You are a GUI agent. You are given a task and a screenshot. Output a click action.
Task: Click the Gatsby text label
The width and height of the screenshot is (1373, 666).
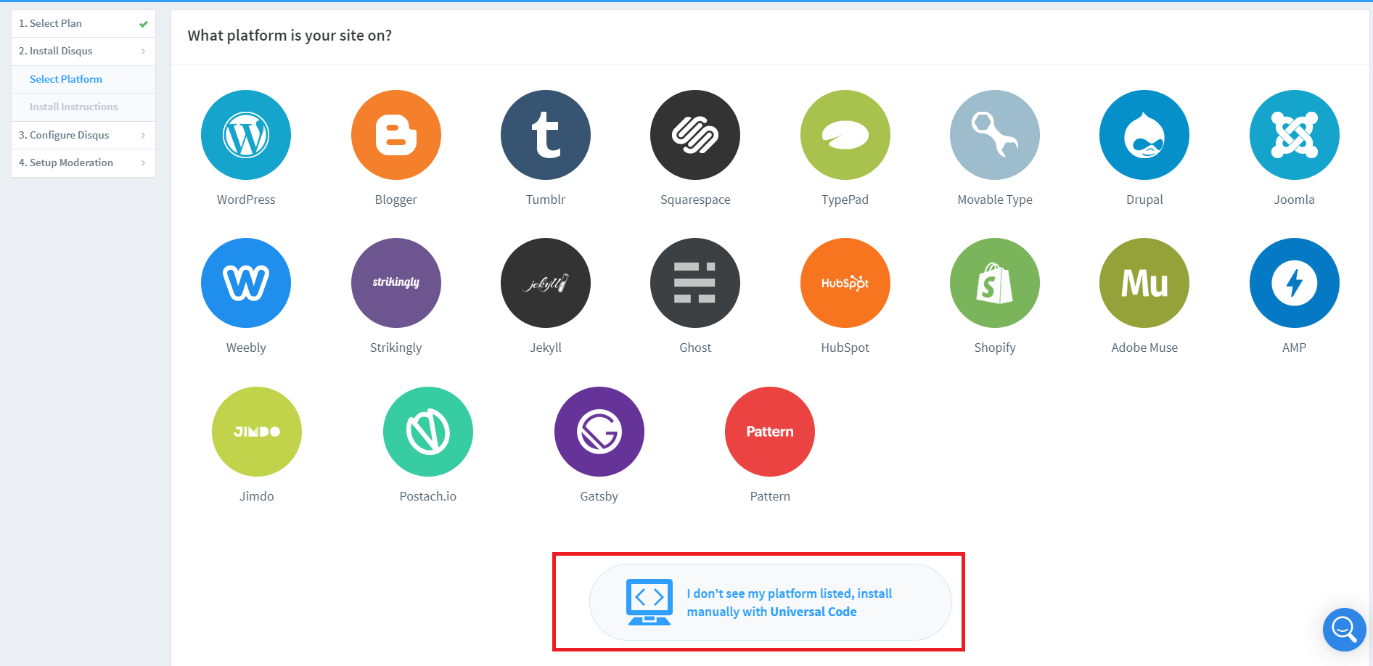pyautogui.click(x=599, y=496)
